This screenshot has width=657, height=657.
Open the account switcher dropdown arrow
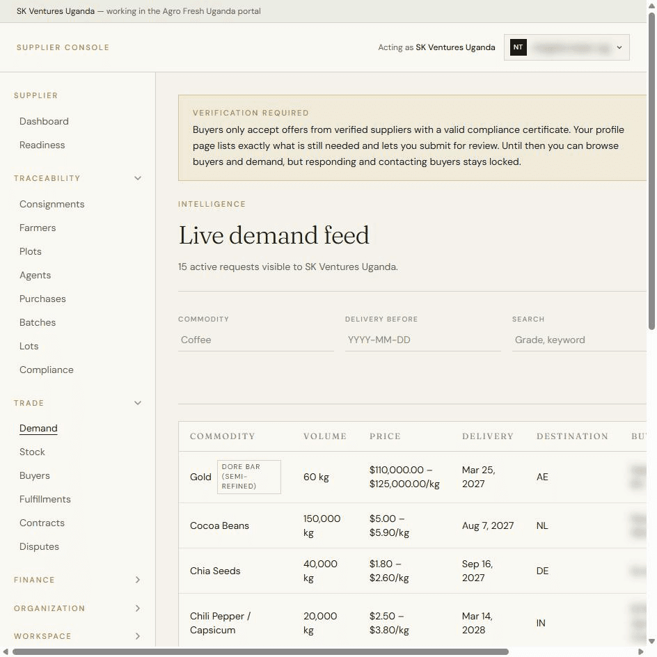tap(619, 47)
